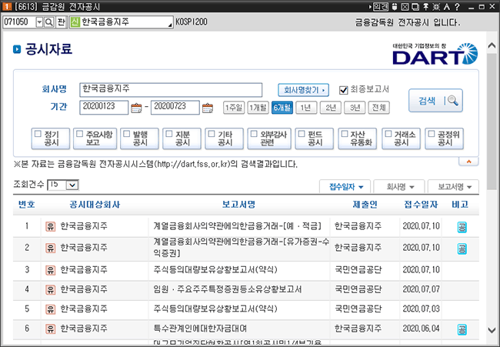Open the 조회건수 15 dropdown
Viewport: 500px width, 347px height.
pos(72,185)
